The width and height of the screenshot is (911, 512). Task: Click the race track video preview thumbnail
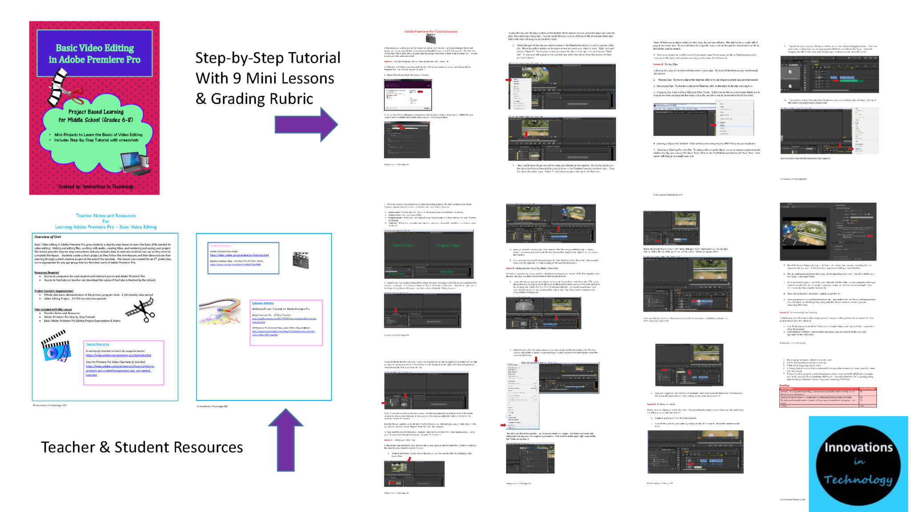point(803,232)
